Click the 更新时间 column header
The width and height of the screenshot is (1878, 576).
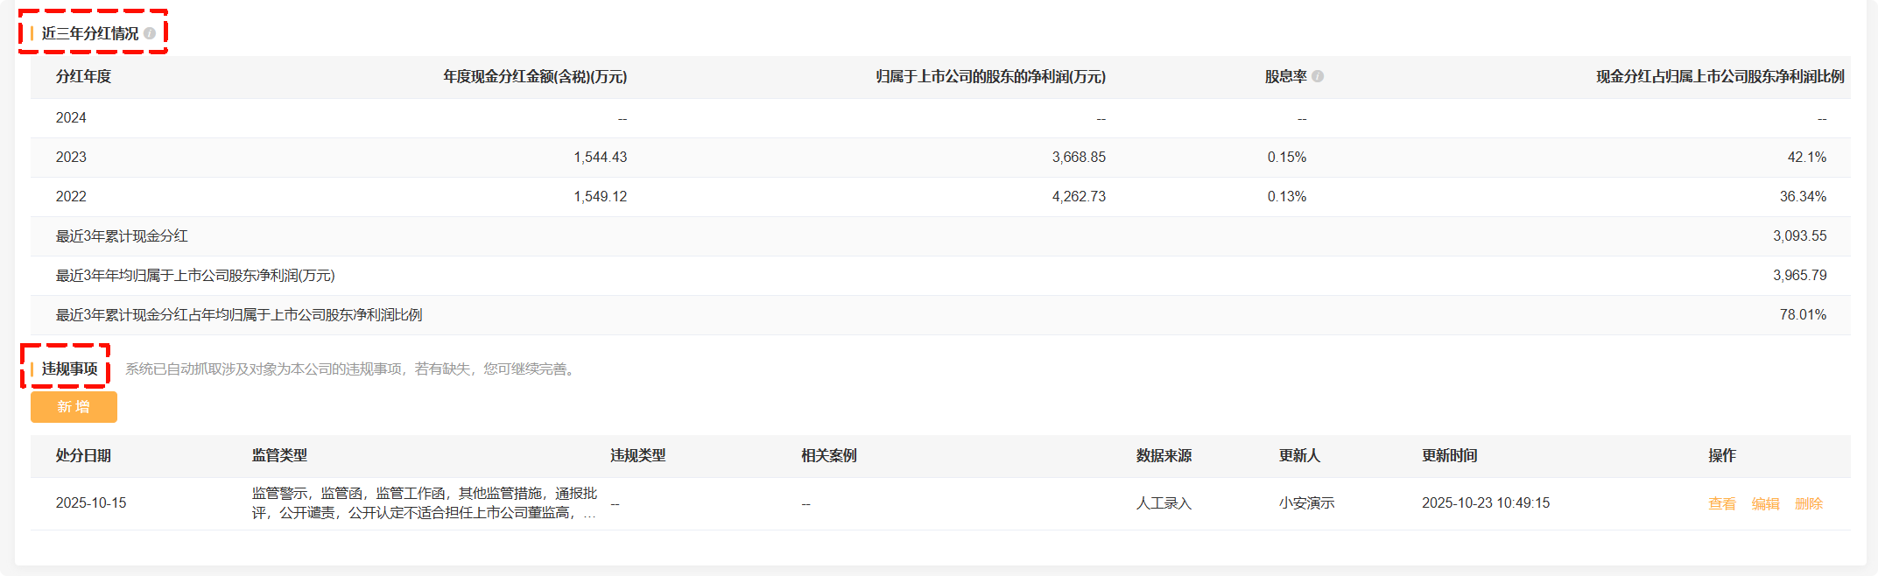coord(1449,455)
